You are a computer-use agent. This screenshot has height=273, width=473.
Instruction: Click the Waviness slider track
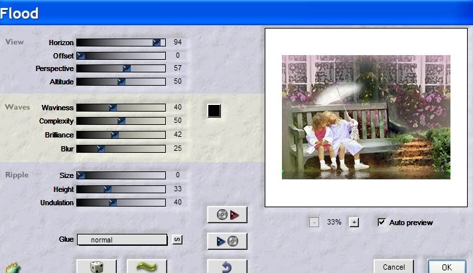coord(121,107)
